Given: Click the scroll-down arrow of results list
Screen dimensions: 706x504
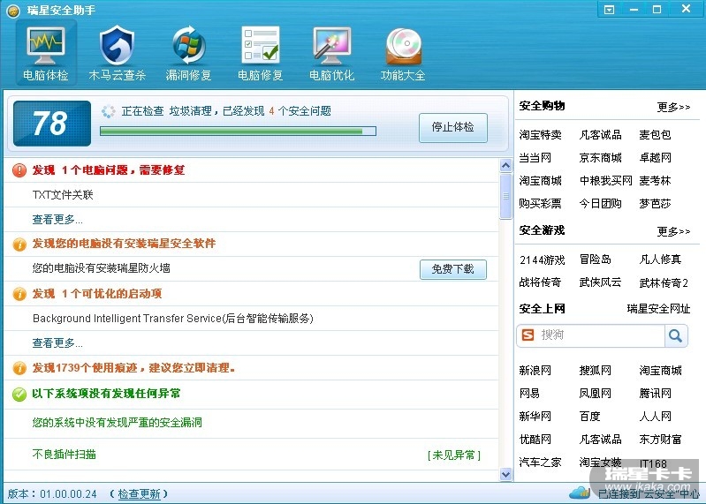Looking at the screenshot, I should (505, 474).
